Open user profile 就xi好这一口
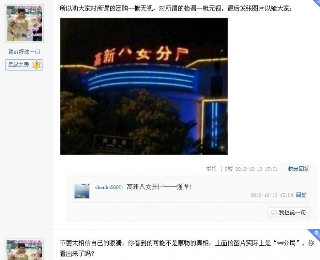This screenshot has width=320, height=260. coord(24,52)
